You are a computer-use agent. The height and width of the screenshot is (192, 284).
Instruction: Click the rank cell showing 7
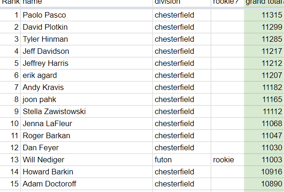(11, 88)
